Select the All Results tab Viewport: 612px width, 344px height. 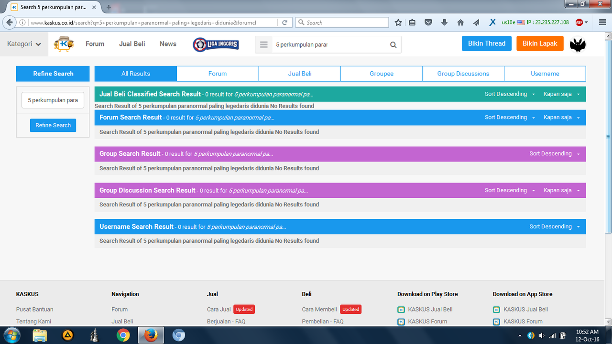pyautogui.click(x=136, y=74)
